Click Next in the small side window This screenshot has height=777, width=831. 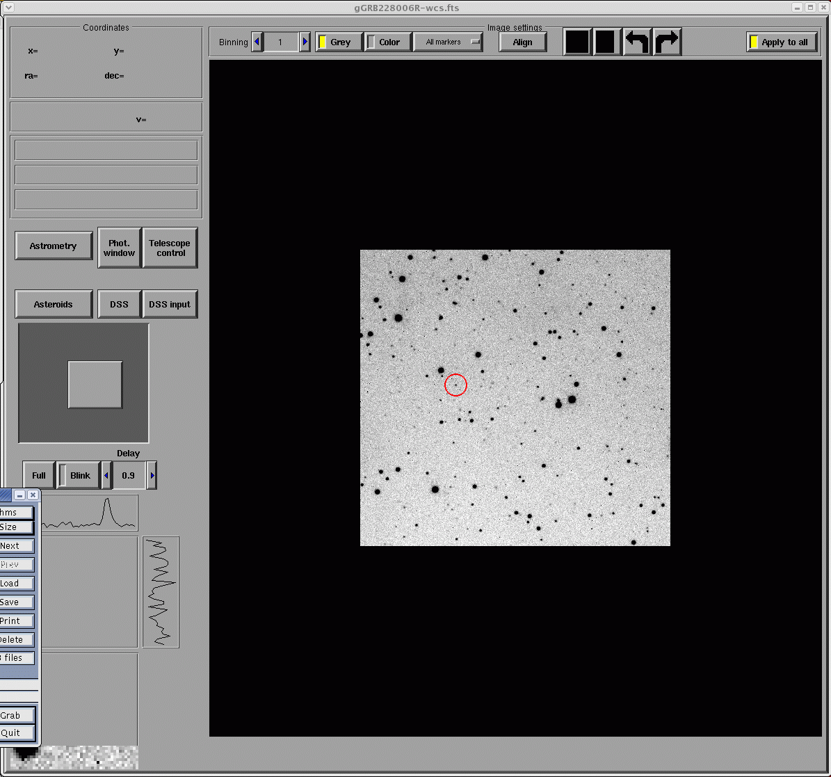click(x=17, y=546)
